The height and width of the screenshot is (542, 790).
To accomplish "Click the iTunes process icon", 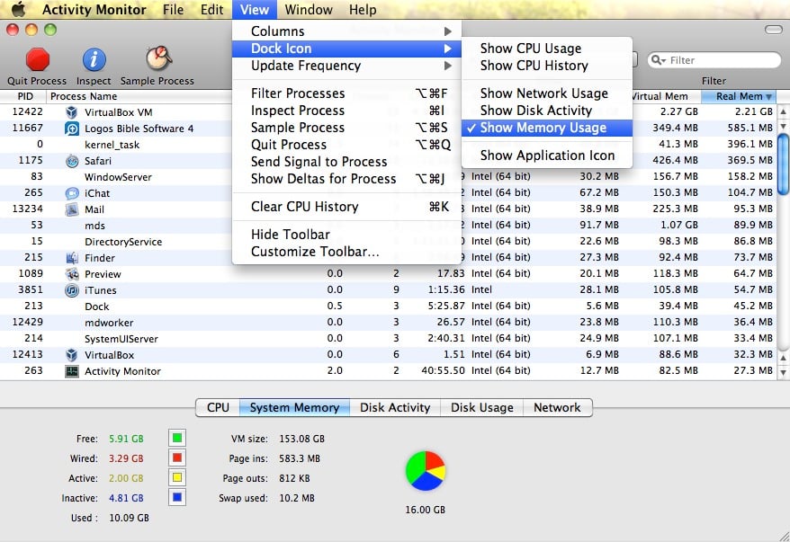I will tap(72, 290).
